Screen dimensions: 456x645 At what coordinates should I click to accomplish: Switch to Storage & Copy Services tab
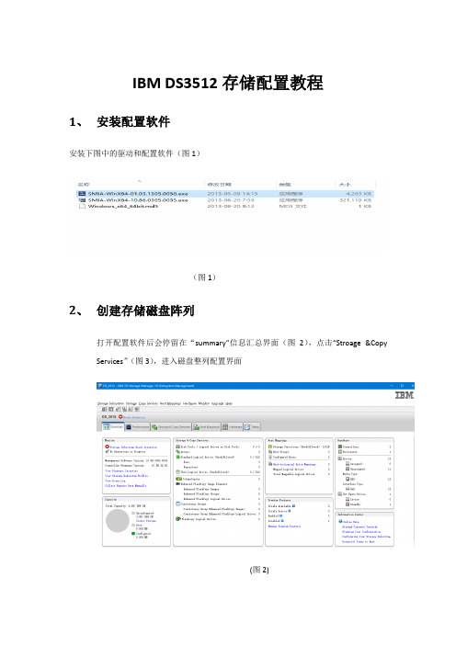point(171,427)
